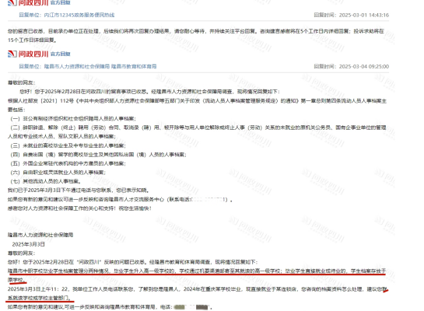Click the 问政四川 logo at the top

28,2
